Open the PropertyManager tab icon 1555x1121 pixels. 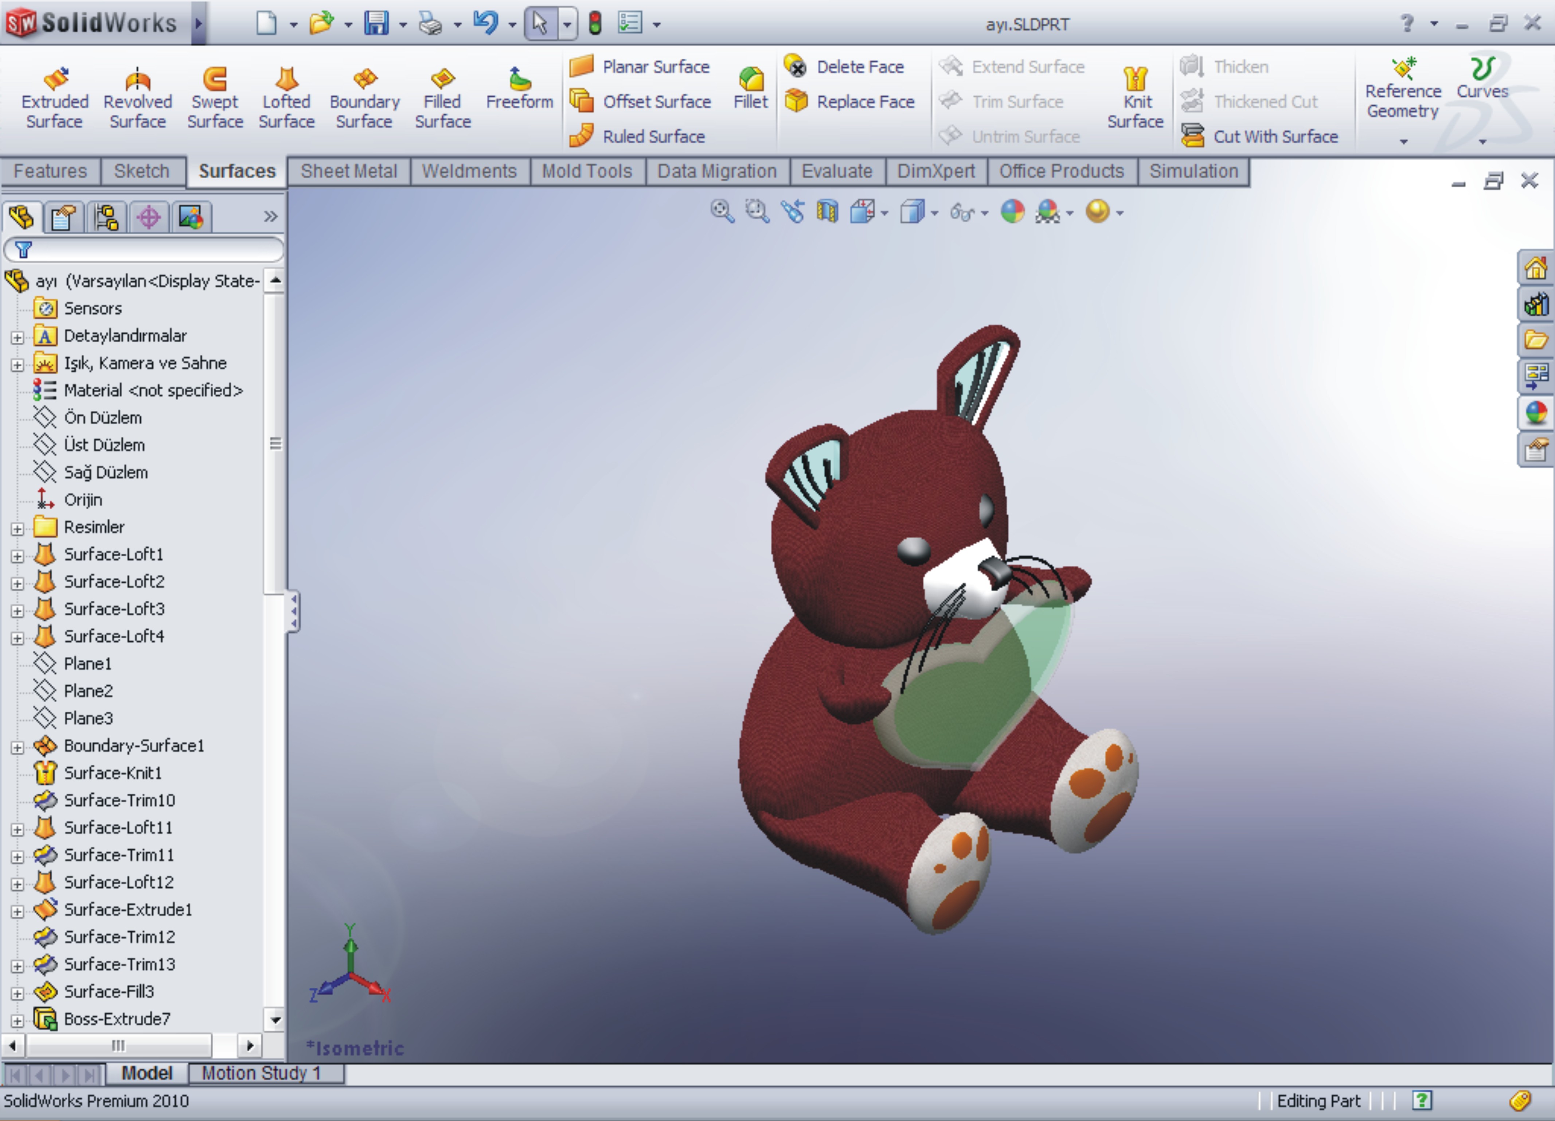click(x=64, y=218)
